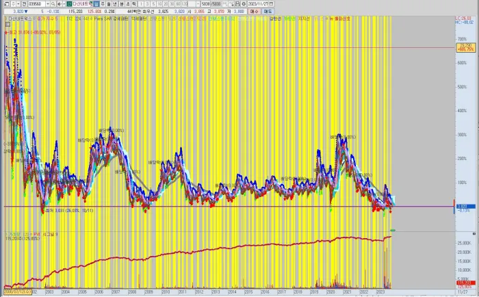
Task: Click the chart tool icon right of 5838/5838
Action: click(x=225, y=4)
